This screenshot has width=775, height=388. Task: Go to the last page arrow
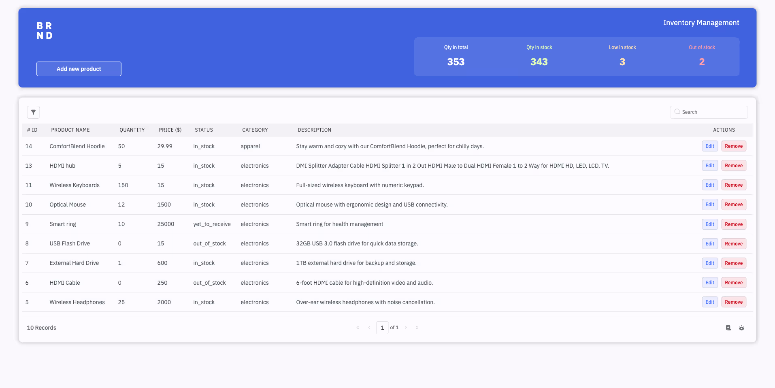(417, 328)
